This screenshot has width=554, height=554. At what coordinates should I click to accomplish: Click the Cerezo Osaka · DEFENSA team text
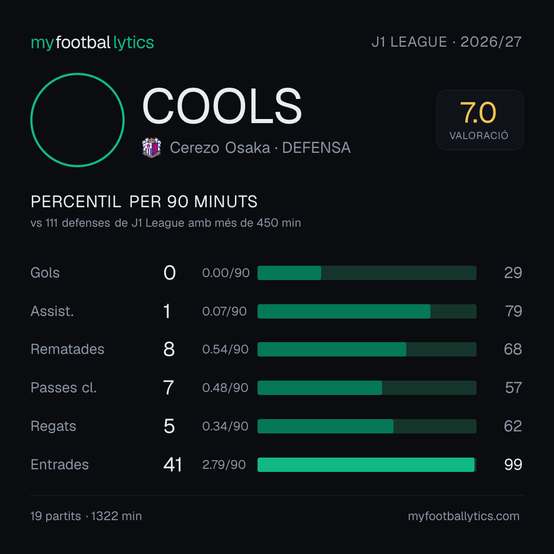261,148
